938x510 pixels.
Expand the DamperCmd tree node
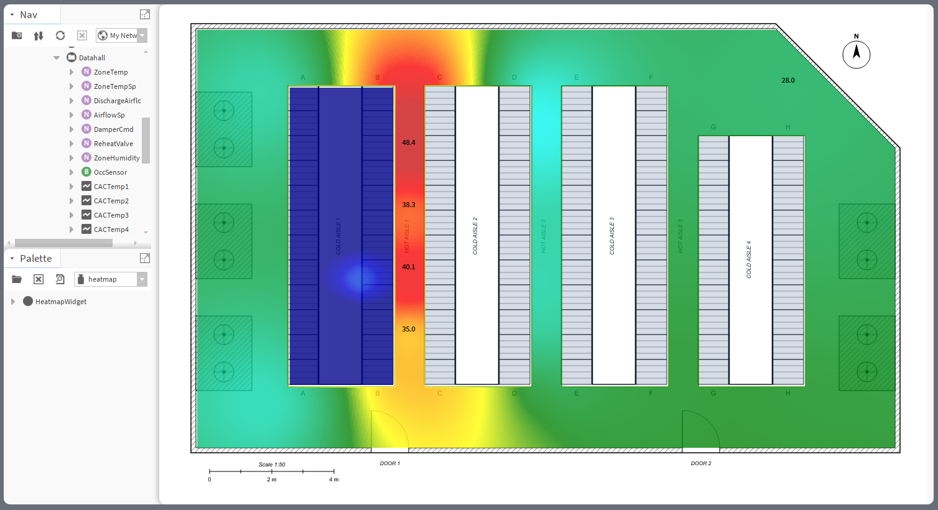[x=72, y=129]
